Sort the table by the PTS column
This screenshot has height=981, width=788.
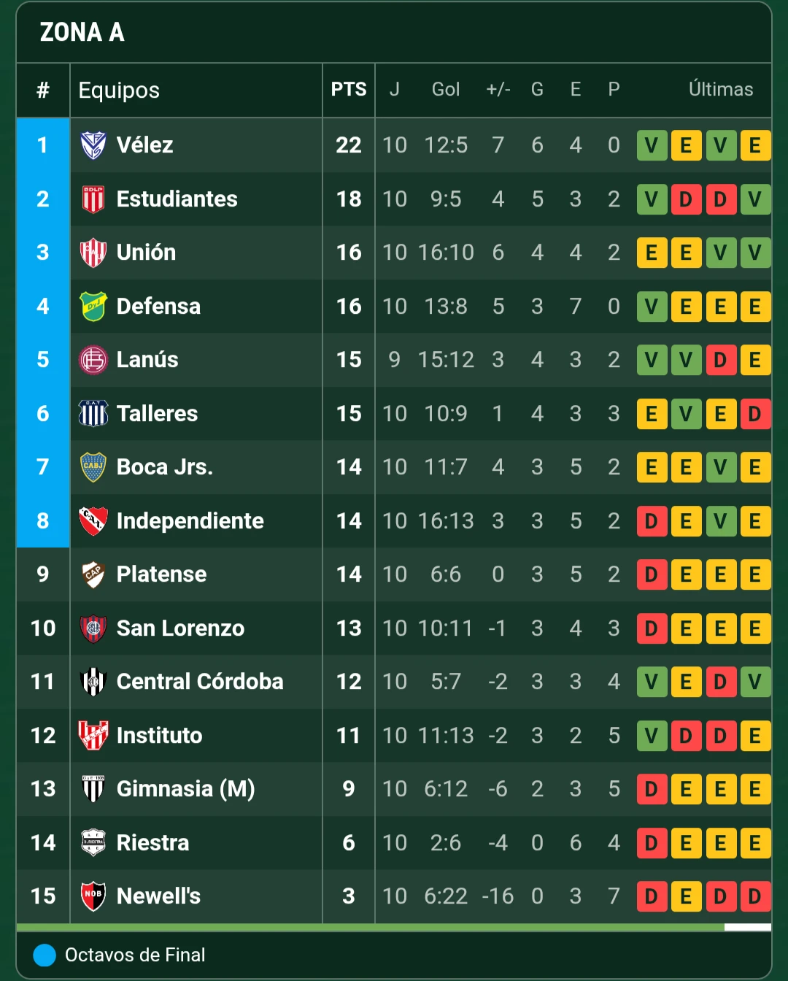(349, 89)
